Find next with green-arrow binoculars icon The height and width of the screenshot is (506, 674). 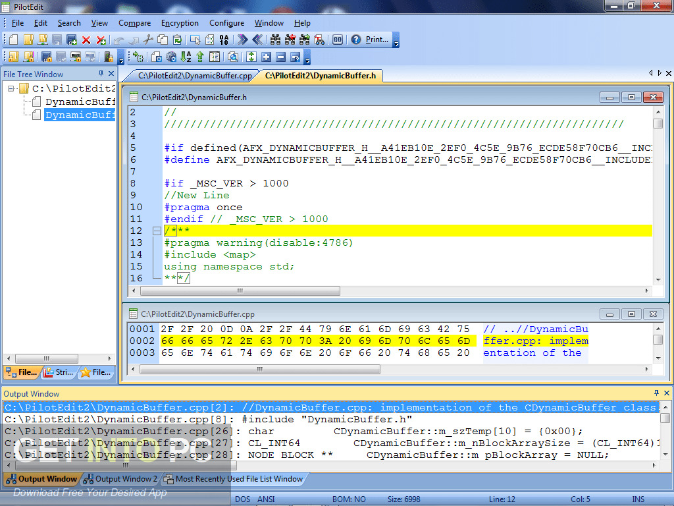(x=305, y=40)
